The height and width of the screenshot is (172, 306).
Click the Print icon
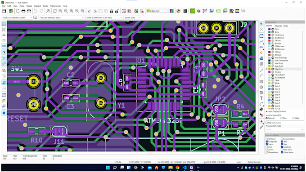coord(23,11)
